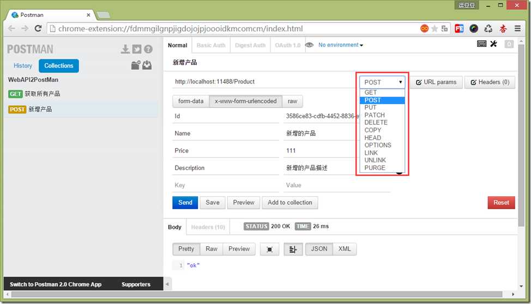531x304 pixels.
Task: Open the Digest Auth tab
Action: (250, 45)
